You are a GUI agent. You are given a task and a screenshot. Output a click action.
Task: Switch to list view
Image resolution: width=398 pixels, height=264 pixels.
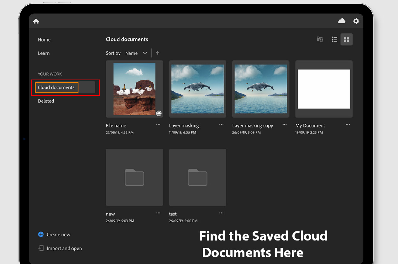click(334, 39)
